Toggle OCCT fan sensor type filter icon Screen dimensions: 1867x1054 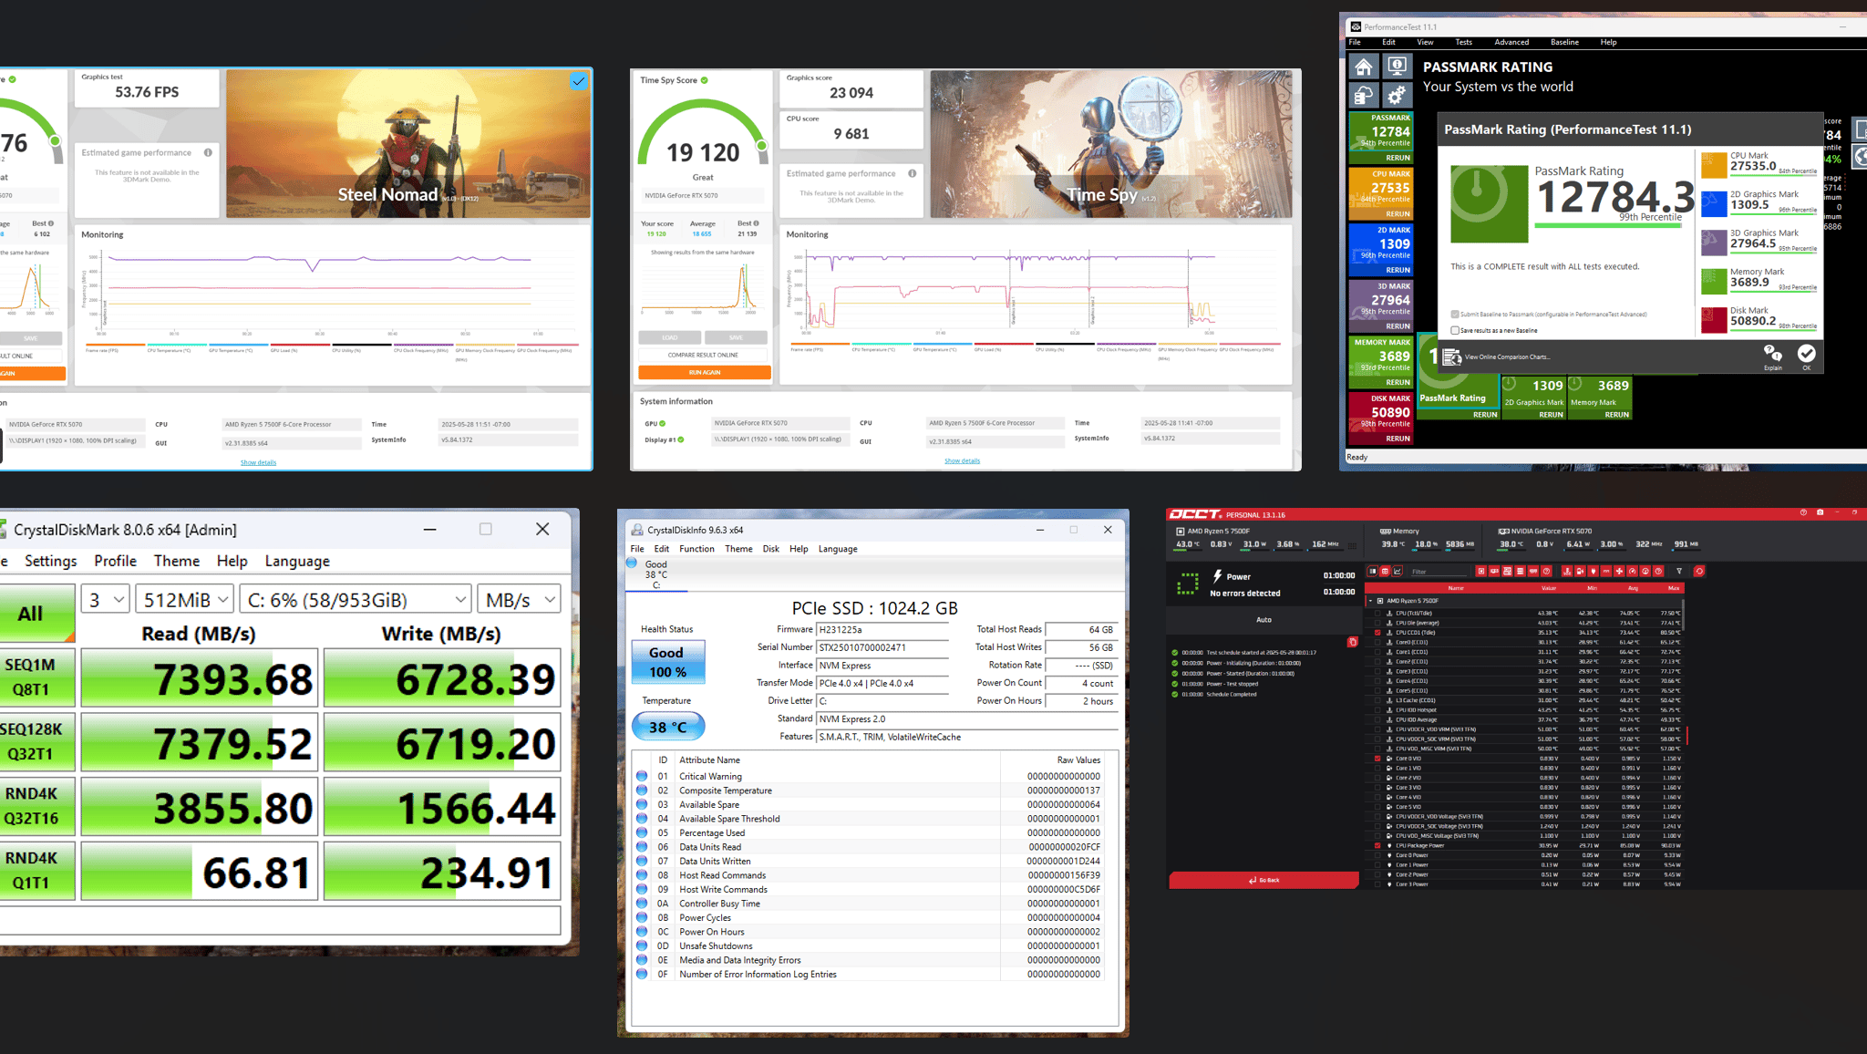[x=1619, y=572]
